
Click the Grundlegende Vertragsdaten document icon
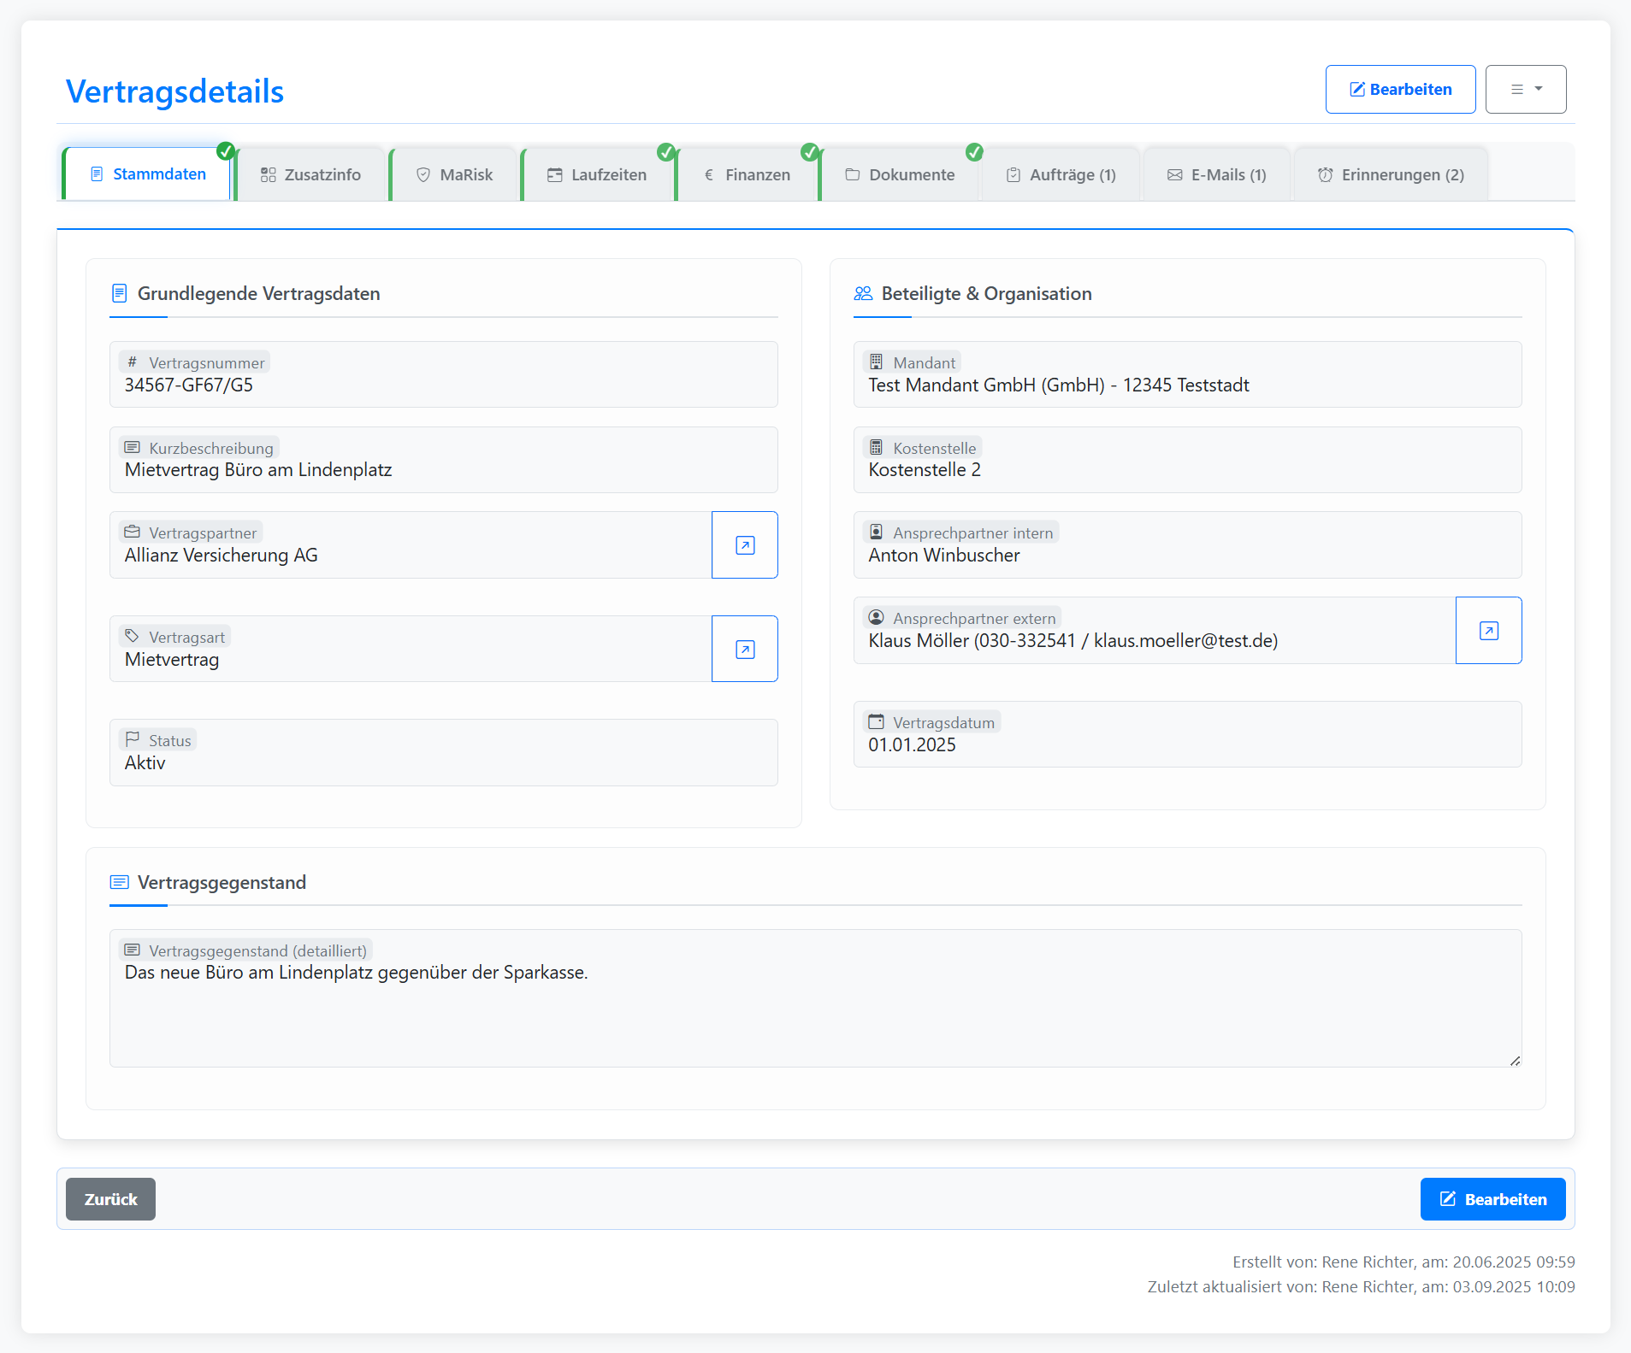120,294
